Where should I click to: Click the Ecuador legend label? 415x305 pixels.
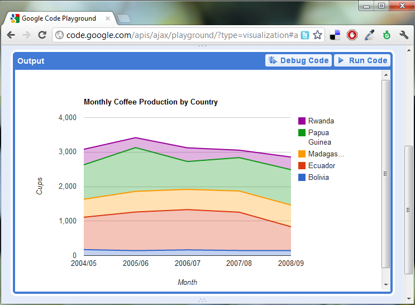pos(322,165)
